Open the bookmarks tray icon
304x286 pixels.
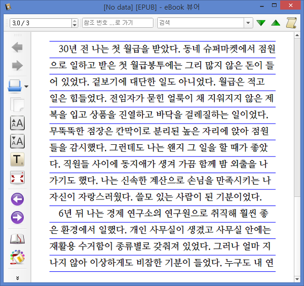[x=15, y=86]
